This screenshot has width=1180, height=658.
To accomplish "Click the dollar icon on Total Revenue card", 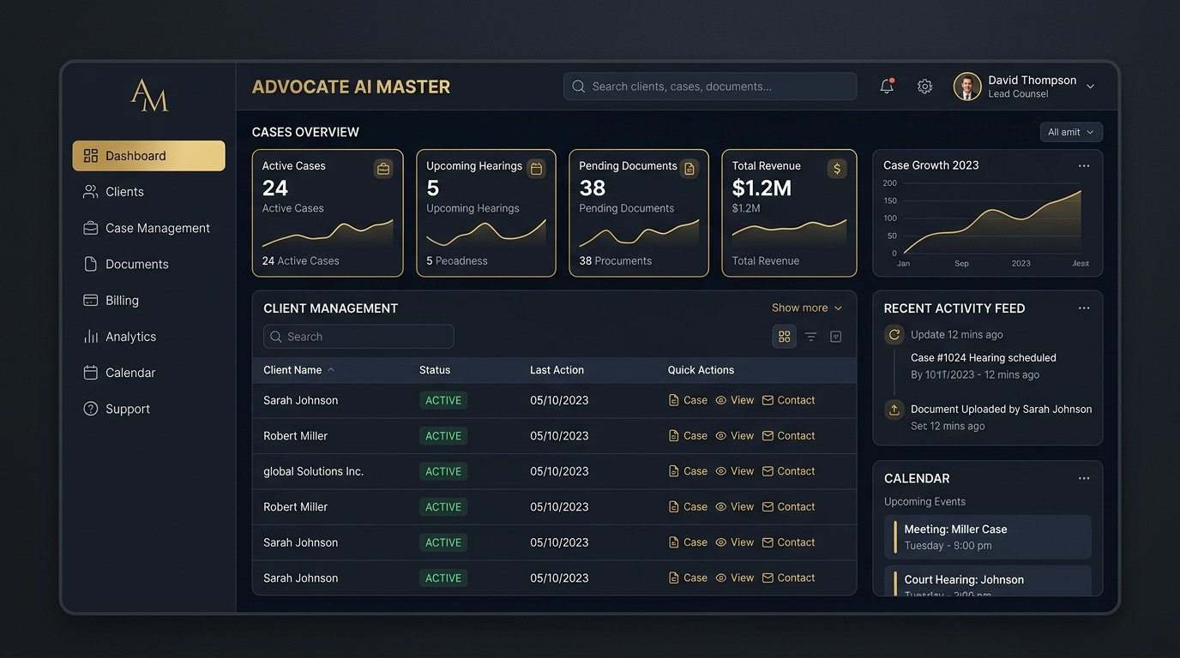I will click(837, 169).
